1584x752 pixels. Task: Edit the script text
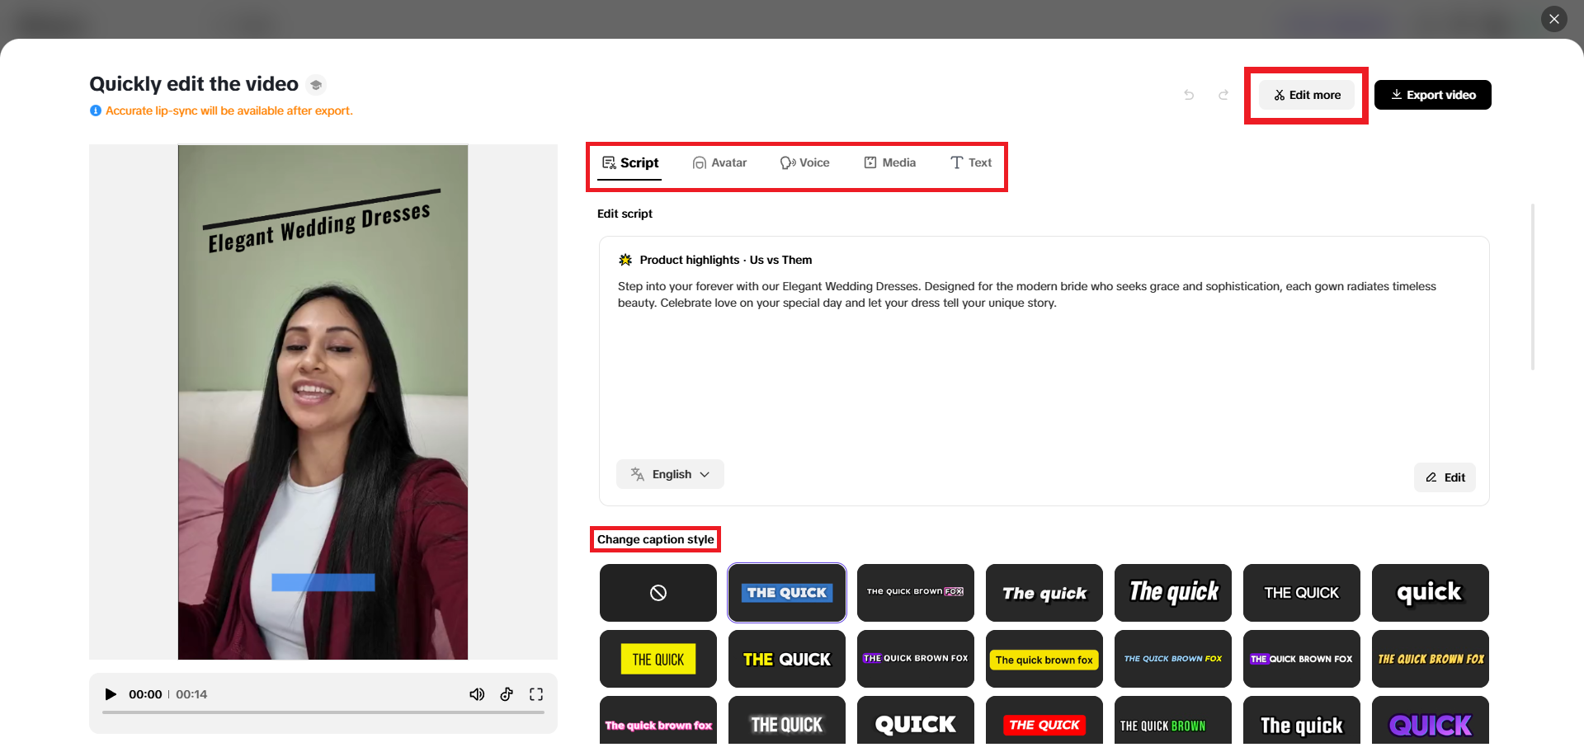click(x=1445, y=477)
